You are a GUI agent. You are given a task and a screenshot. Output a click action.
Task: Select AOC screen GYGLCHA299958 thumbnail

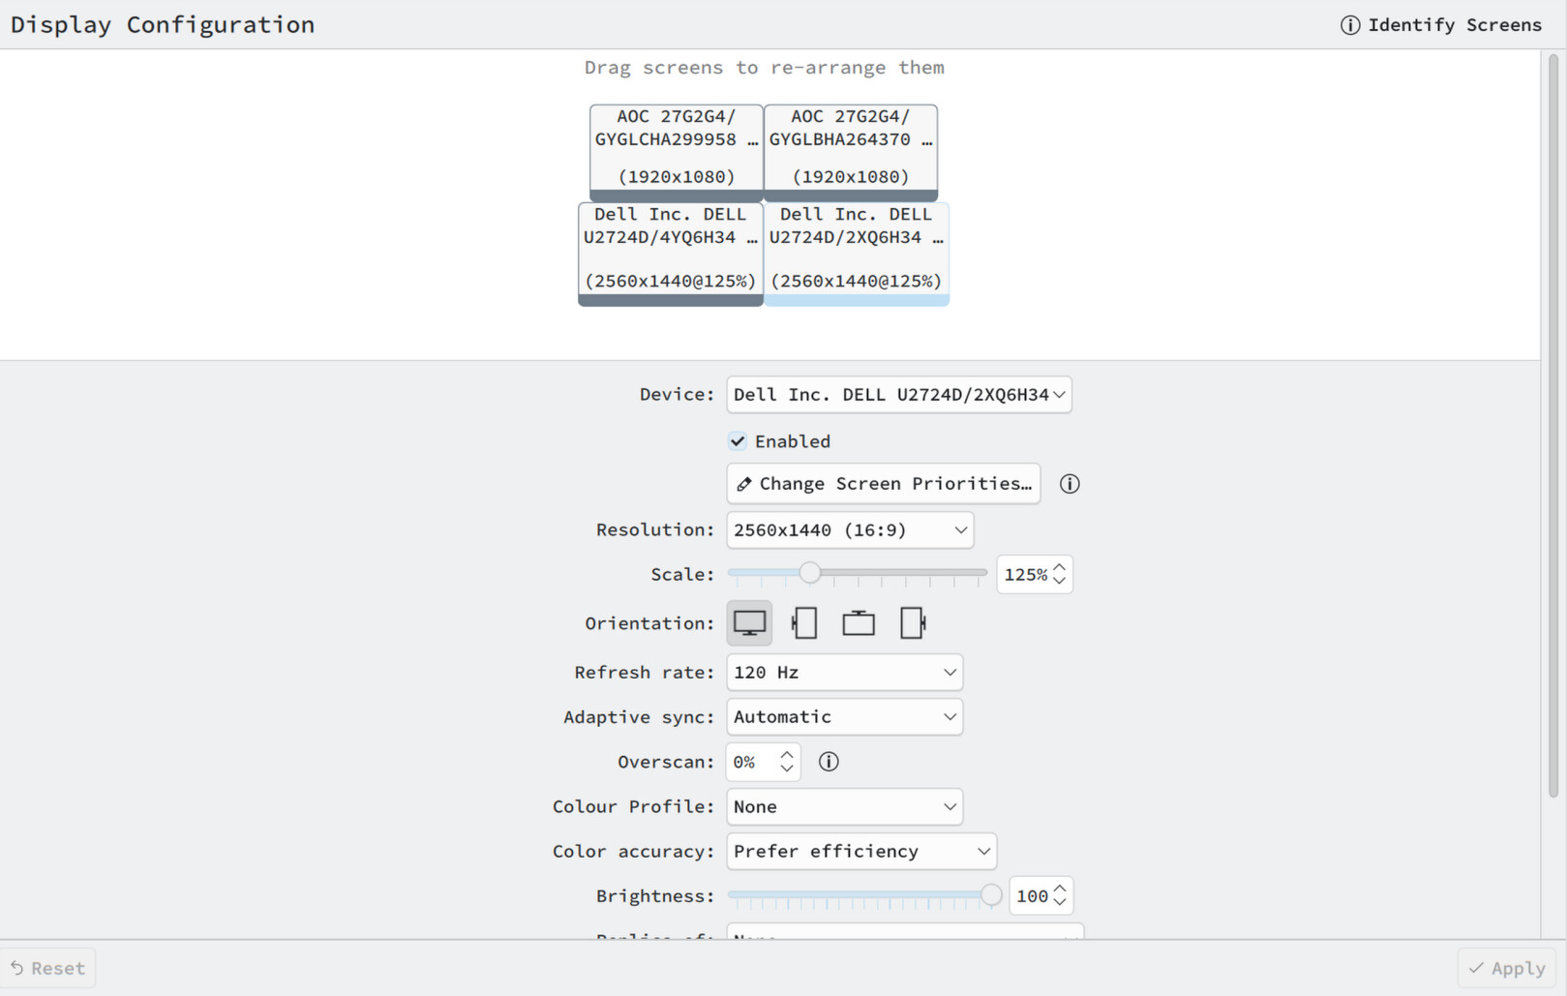[x=677, y=152]
